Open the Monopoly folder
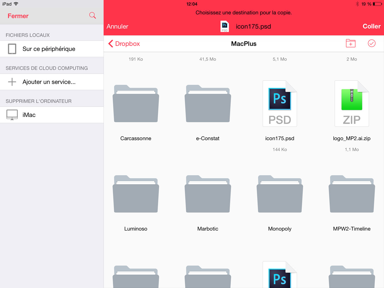Image resolution: width=384 pixels, height=288 pixels. coord(280,194)
